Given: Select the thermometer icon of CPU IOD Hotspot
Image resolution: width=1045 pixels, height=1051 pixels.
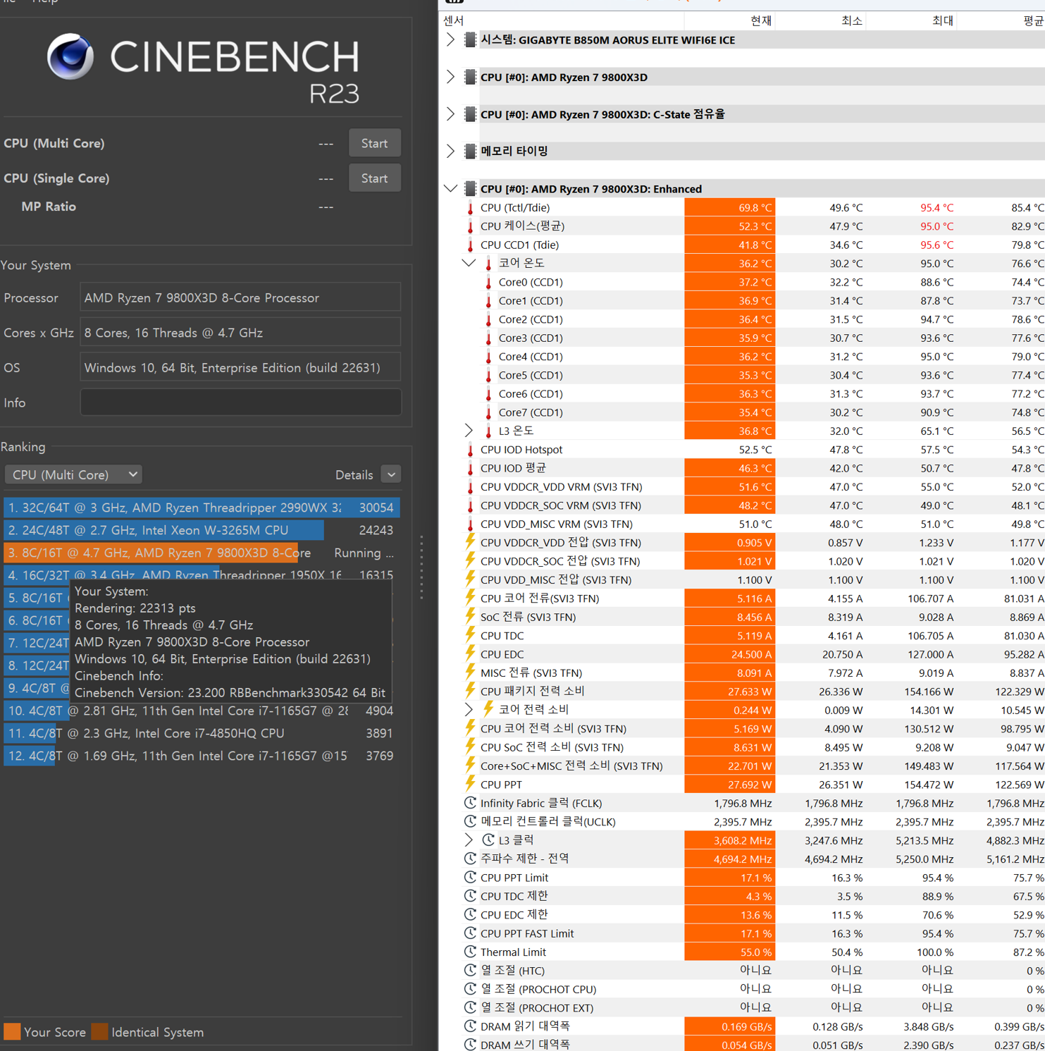Looking at the screenshot, I should tap(471, 450).
